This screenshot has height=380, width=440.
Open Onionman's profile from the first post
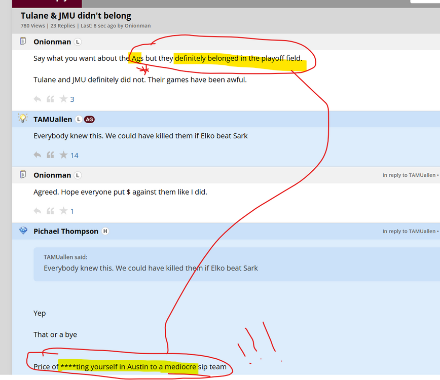click(x=52, y=42)
